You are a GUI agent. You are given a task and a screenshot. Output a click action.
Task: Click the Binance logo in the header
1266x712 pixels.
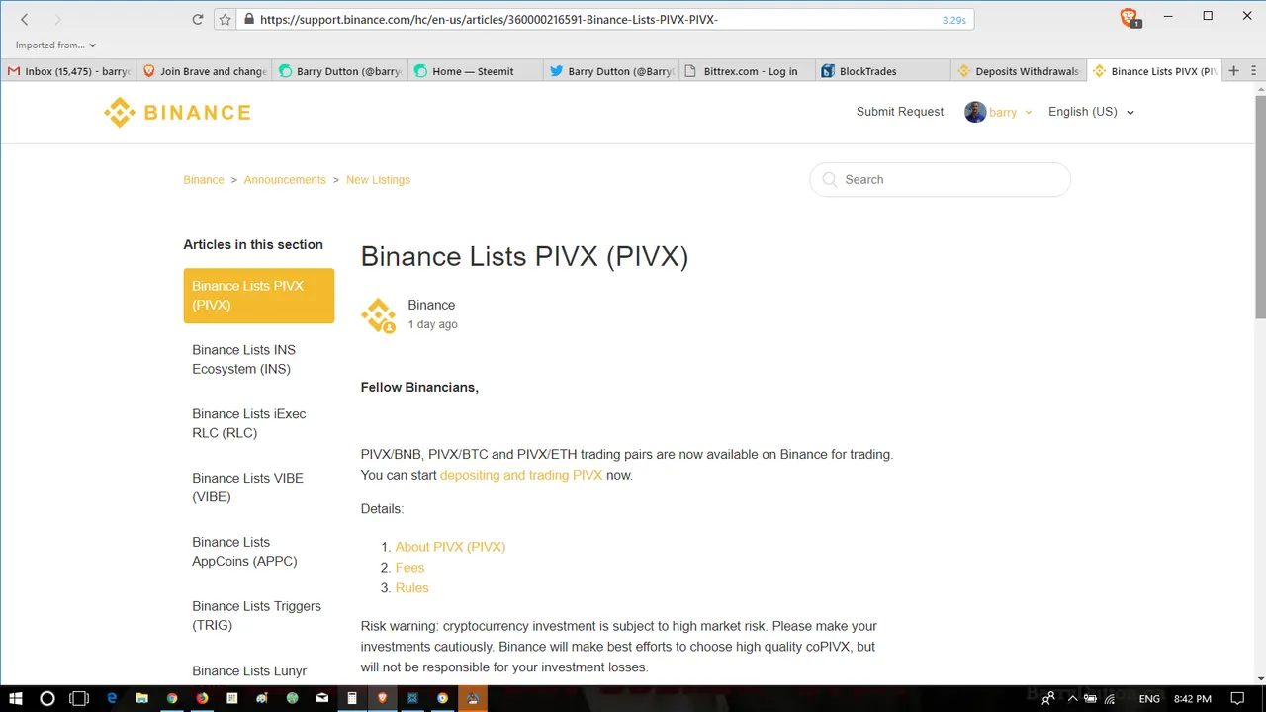[x=177, y=112]
